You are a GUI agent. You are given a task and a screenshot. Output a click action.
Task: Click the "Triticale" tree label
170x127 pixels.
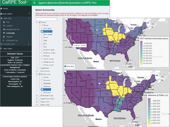coord(46,56)
